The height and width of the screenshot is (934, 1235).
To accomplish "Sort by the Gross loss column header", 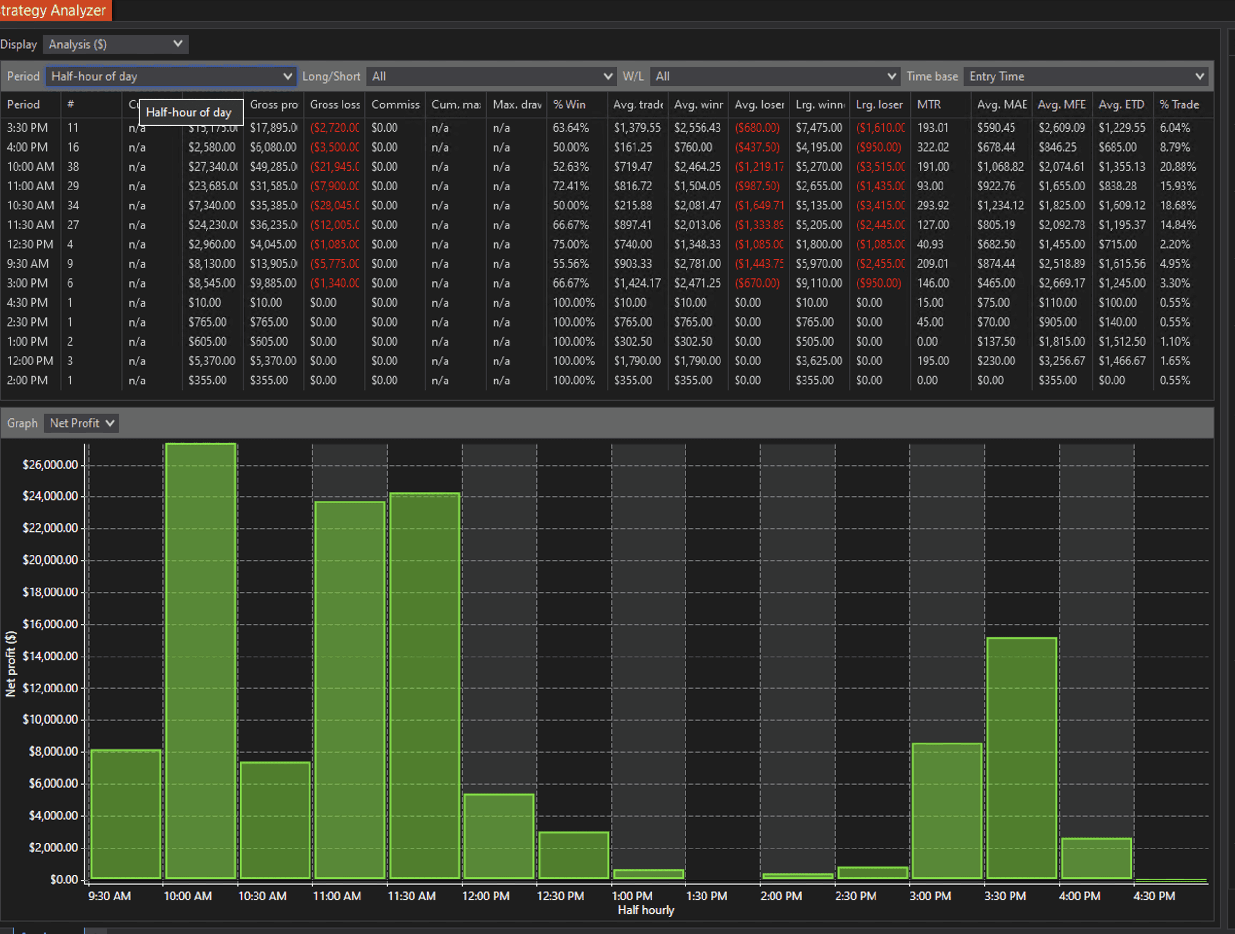I will tap(334, 104).
